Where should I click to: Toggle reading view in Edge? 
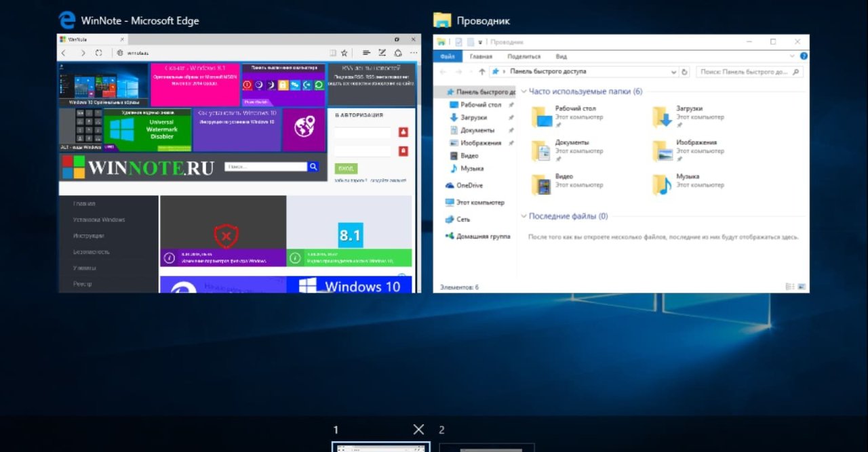[x=333, y=53]
